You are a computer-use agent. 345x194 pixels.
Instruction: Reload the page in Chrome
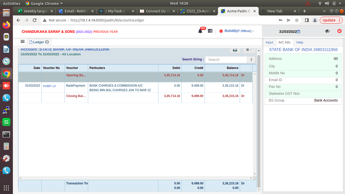pos(35,20)
